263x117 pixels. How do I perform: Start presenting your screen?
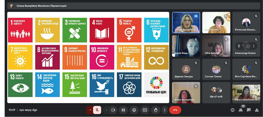145,110
